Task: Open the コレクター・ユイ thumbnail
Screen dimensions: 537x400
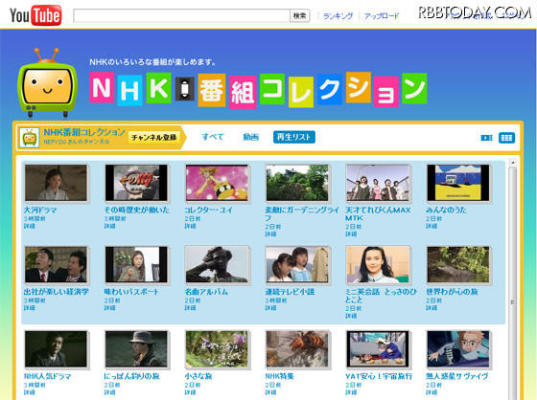Action: [x=217, y=183]
